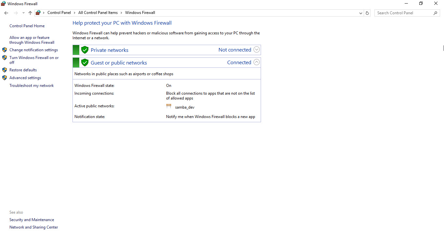Click the search magnifier icon

[x=436, y=13]
